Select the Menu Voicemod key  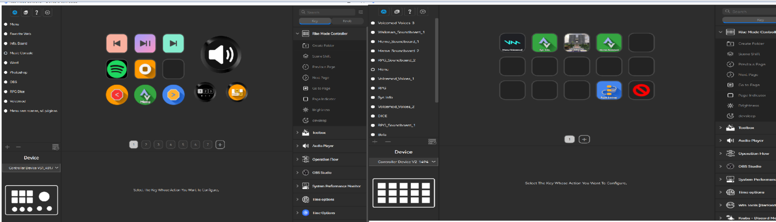pyautogui.click(x=512, y=43)
